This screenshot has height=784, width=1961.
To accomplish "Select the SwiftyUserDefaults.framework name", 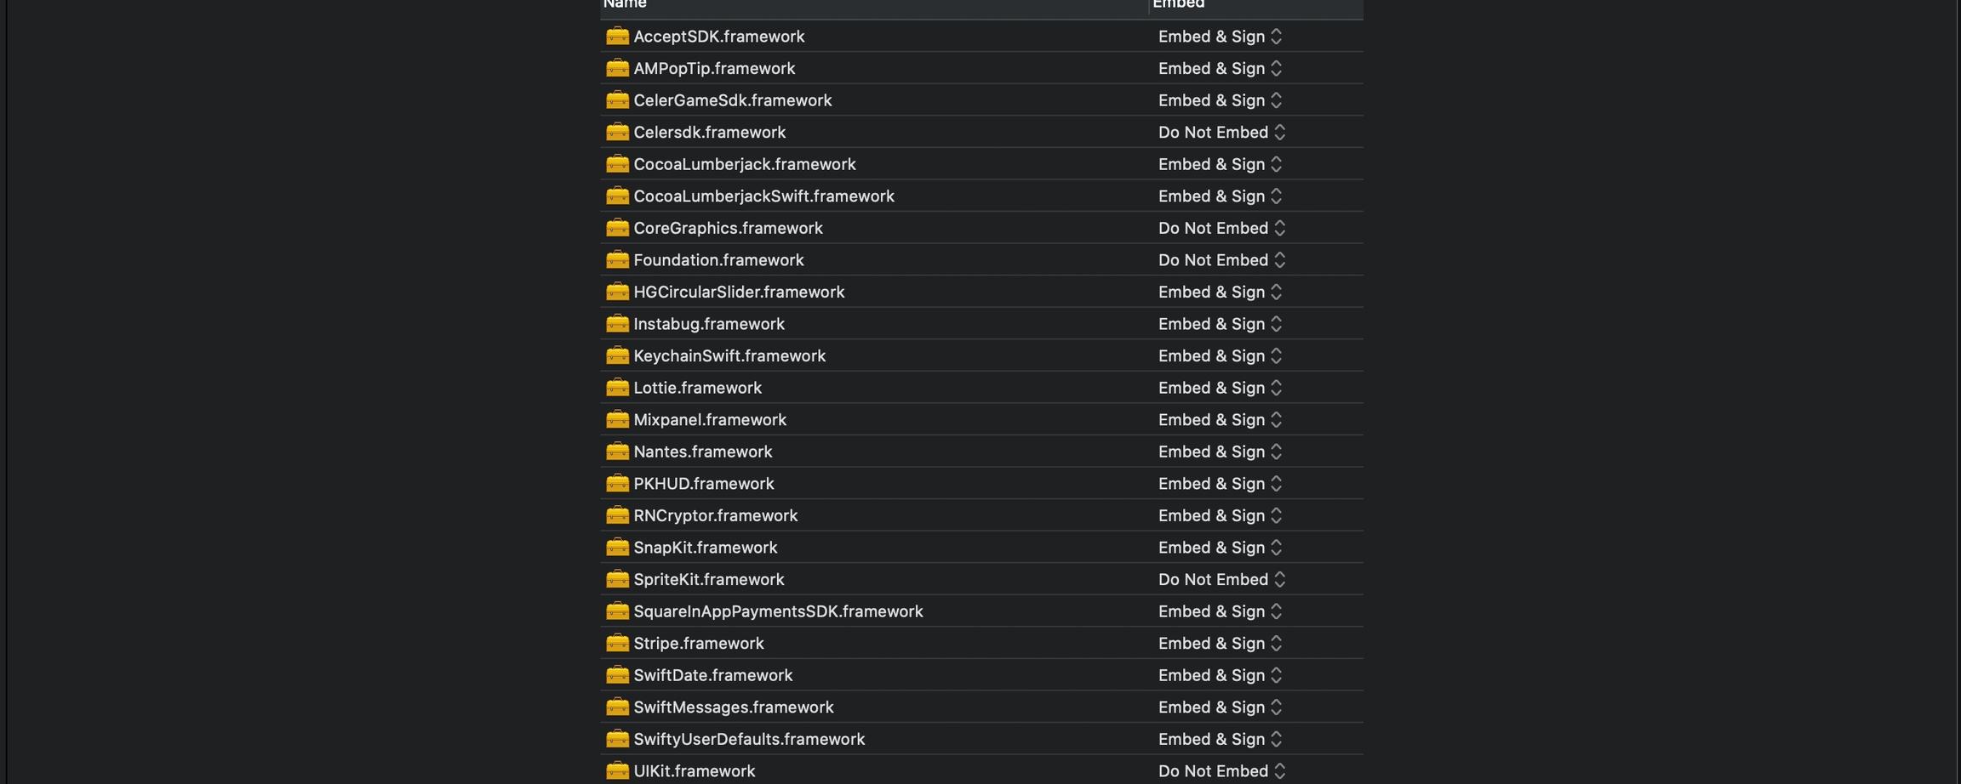I will pyautogui.click(x=749, y=739).
